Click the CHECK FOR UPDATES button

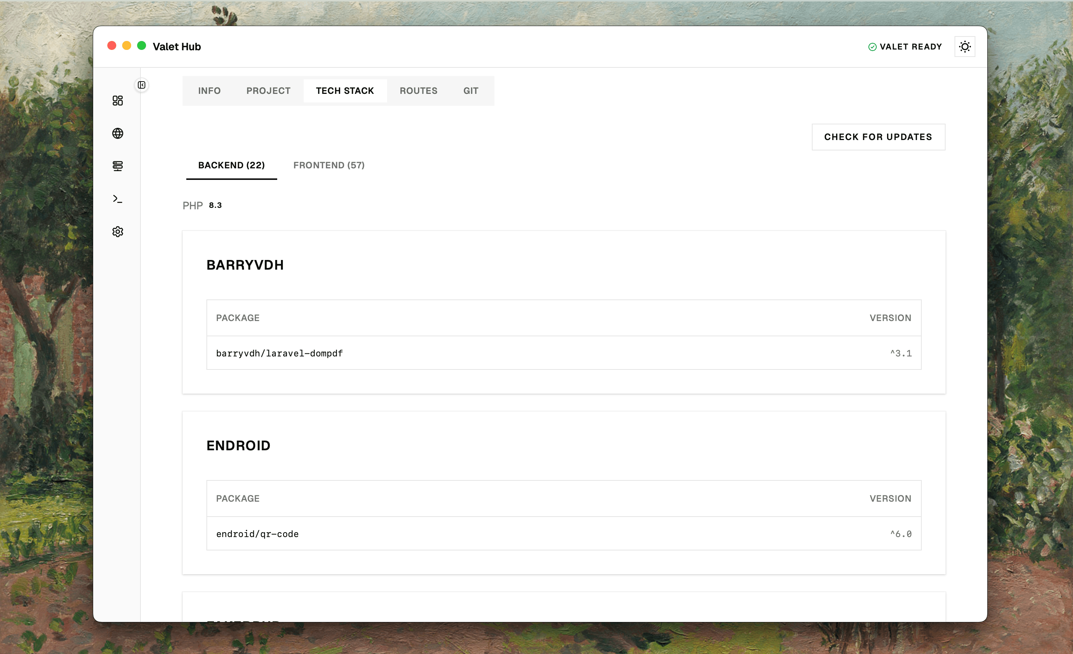(878, 137)
